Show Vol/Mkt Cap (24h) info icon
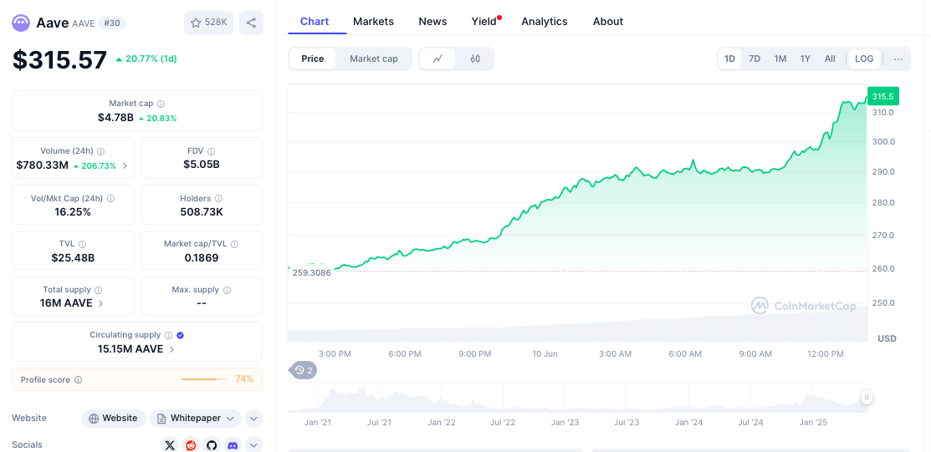This screenshot has width=931, height=452. [x=111, y=199]
